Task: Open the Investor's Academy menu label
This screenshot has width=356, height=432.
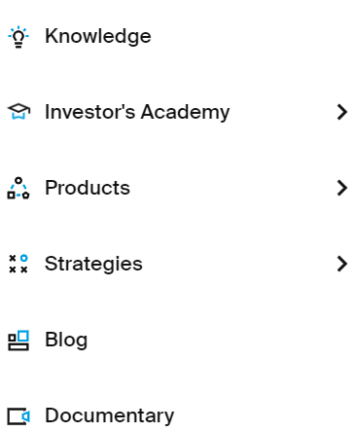Action: click(137, 113)
